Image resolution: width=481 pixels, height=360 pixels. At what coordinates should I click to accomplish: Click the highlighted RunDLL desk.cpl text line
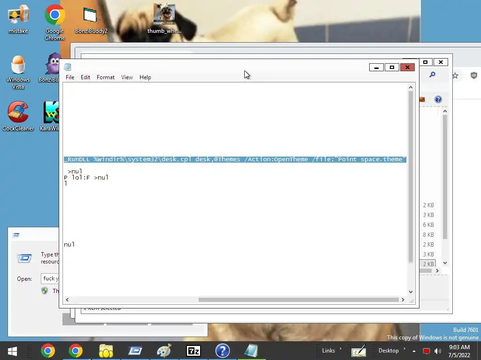click(x=235, y=159)
